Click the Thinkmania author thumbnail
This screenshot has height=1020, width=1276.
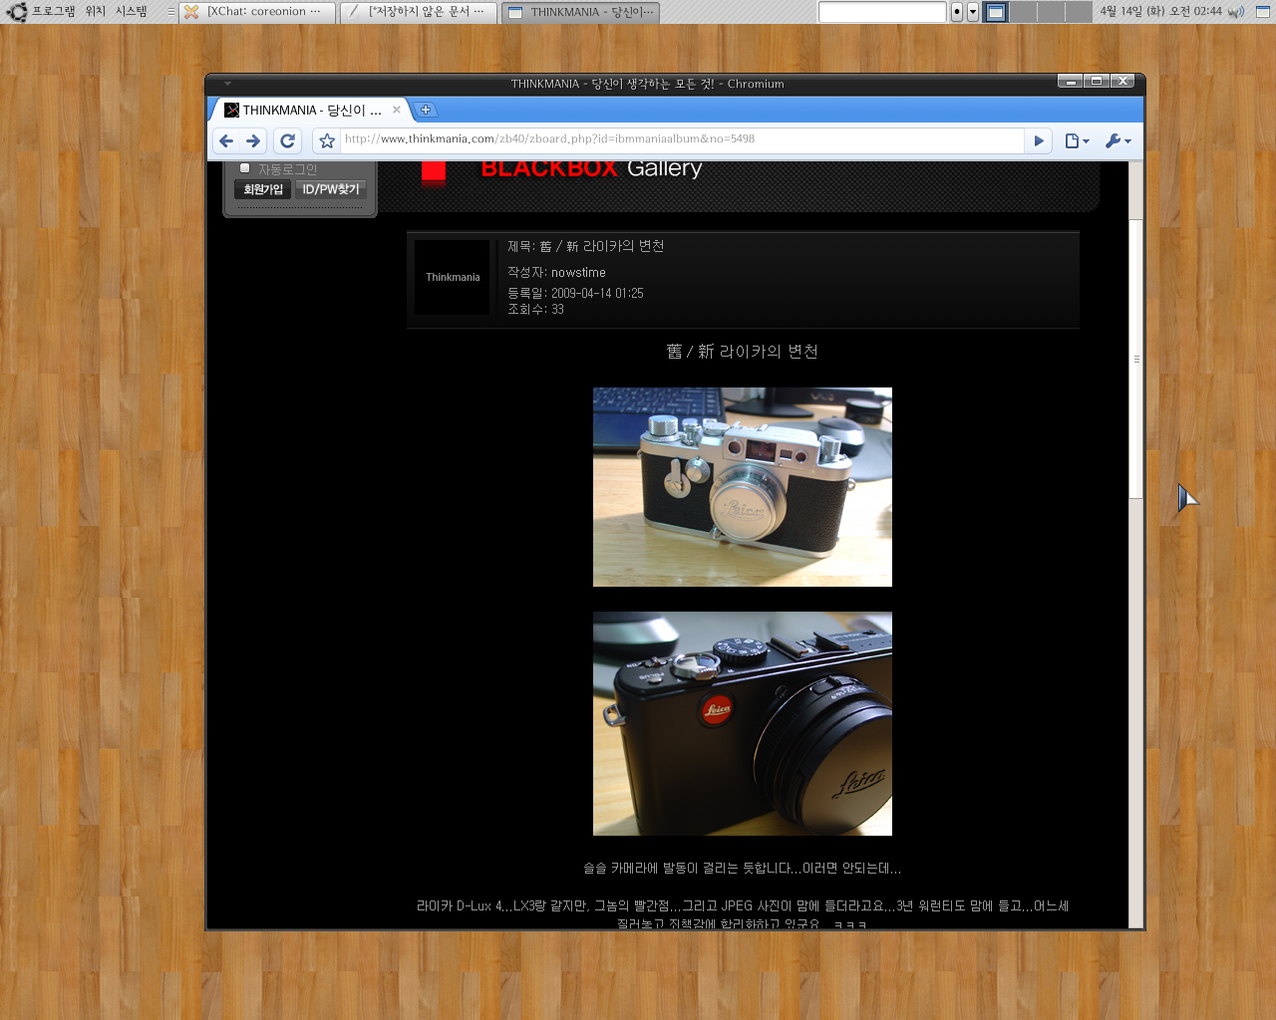click(x=453, y=278)
